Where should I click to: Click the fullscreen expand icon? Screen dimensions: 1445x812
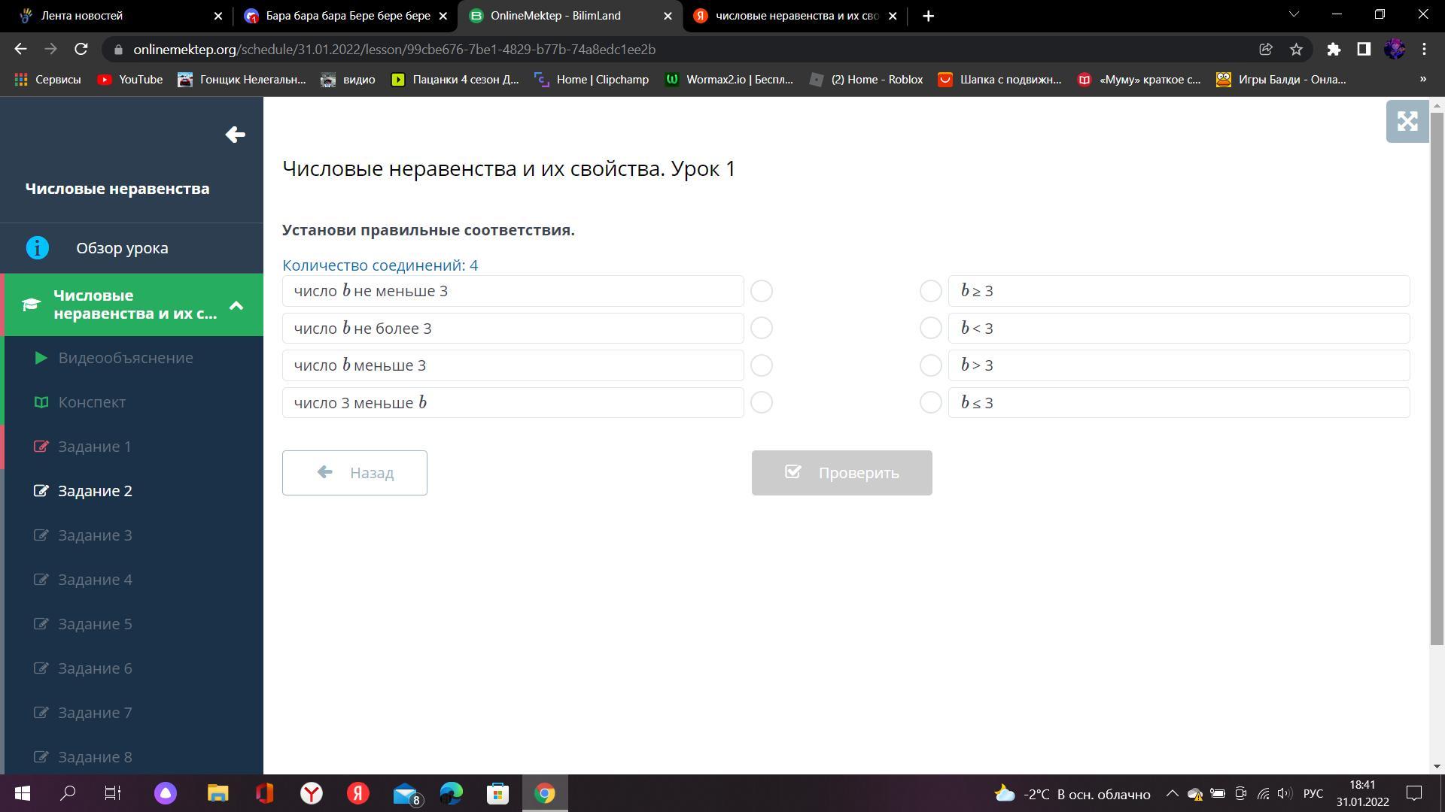point(1407,122)
